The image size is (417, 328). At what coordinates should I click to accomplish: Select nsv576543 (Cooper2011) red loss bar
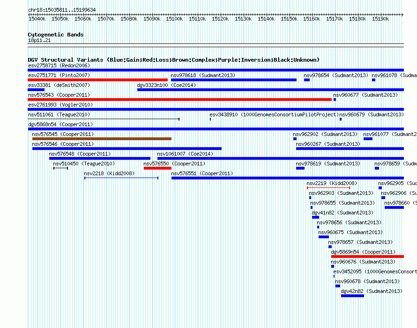pos(179,100)
